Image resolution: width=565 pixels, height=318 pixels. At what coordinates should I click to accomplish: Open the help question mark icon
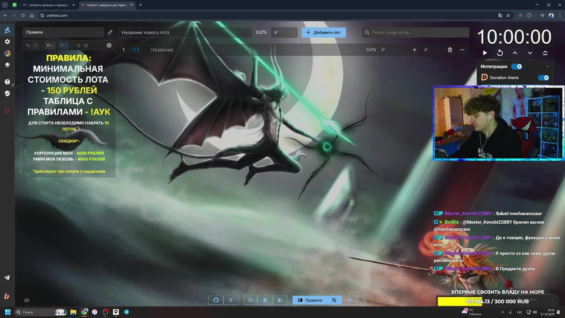7,82
